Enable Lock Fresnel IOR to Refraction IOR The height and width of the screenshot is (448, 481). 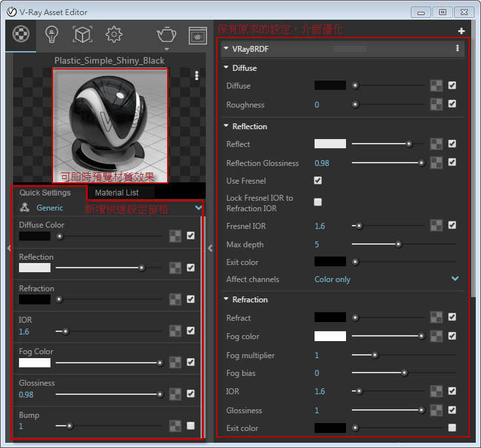(318, 202)
